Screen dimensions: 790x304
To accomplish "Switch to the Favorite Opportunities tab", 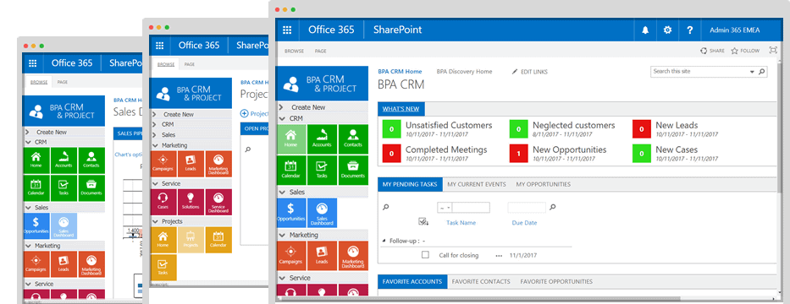I will pos(556,282).
